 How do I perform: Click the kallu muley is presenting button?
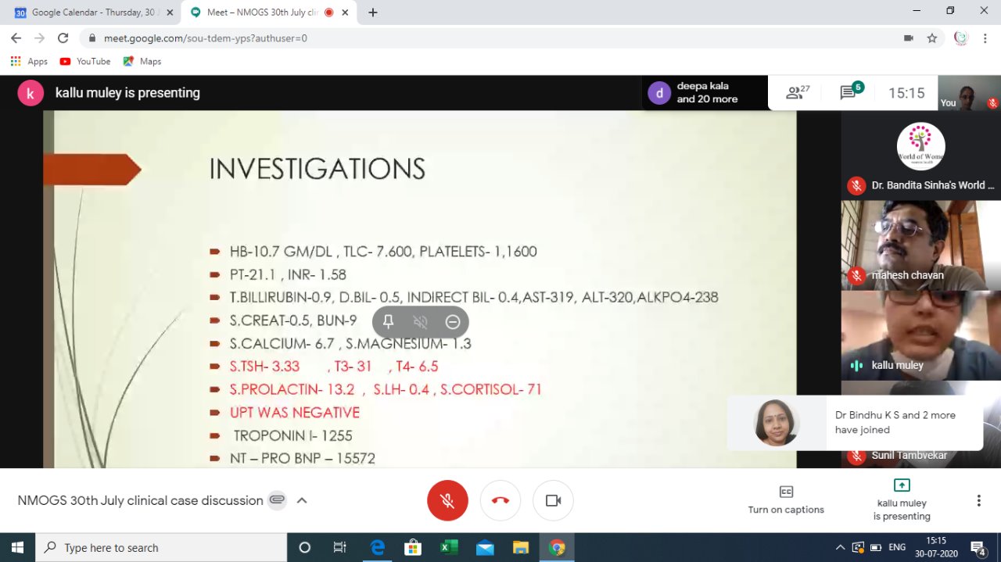point(902,499)
